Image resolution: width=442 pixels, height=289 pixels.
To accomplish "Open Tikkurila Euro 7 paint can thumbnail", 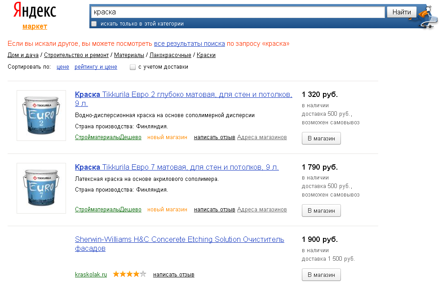I will click(41, 188).
